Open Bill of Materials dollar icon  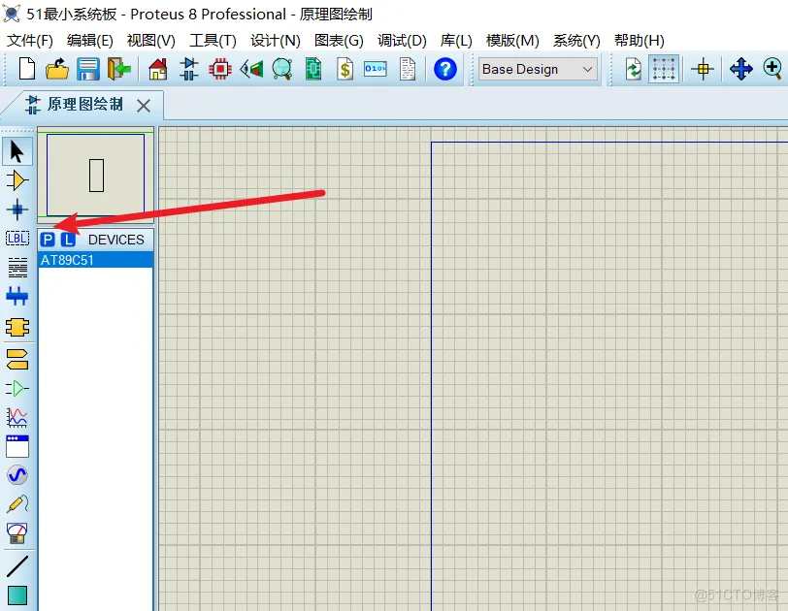coord(345,69)
